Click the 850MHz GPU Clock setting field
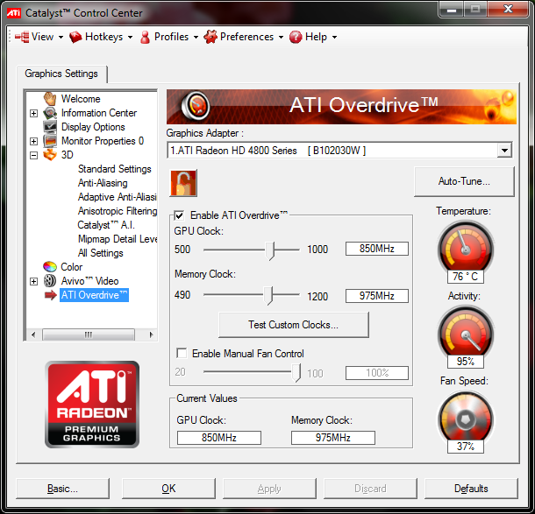Image resolution: width=535 pixels, height=514 pixels. [376, 249]
